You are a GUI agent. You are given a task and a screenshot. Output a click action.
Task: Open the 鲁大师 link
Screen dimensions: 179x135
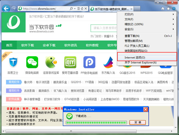(28, 82)
